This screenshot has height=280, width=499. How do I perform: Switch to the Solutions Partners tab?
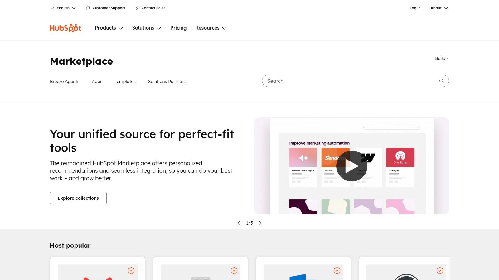pyautogui.click(x=167, y=82)
